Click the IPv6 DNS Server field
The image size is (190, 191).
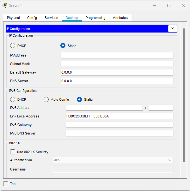(x=120, y=133)
